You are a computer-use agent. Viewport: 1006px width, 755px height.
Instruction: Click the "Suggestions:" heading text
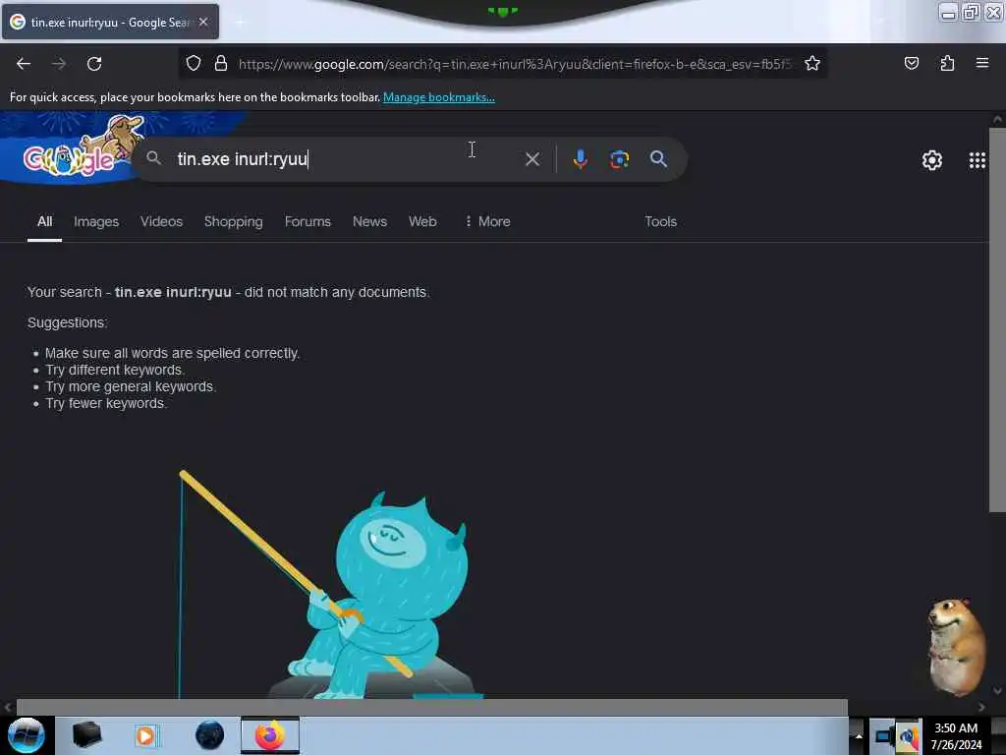click(x=68, y=322)
